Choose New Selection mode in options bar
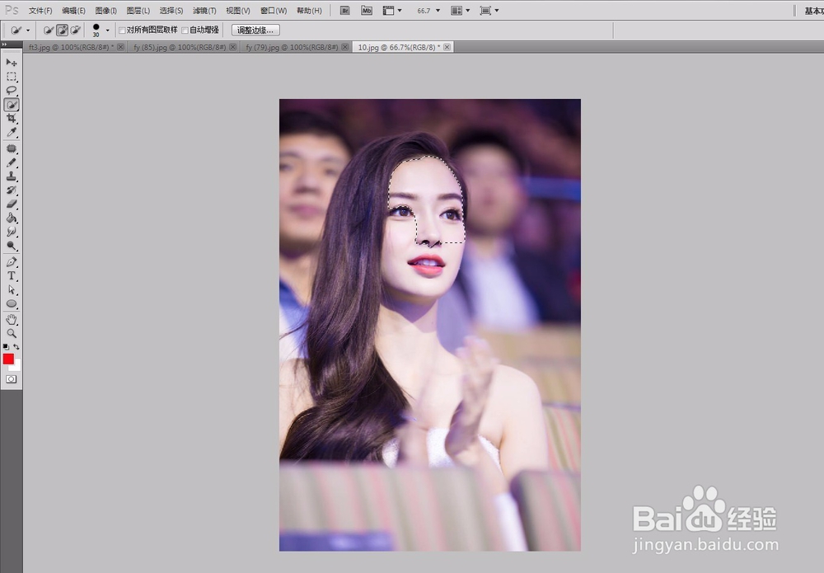 tap(49, 30)
